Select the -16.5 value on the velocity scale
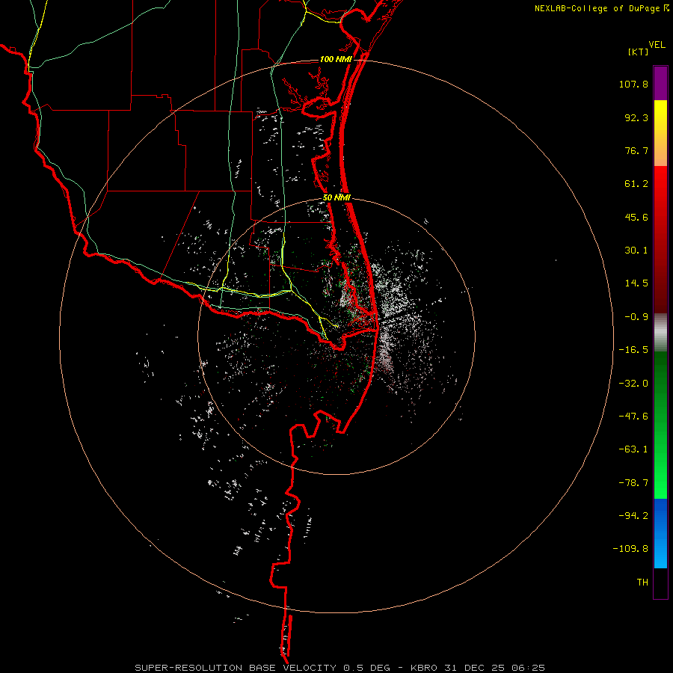 633,350
